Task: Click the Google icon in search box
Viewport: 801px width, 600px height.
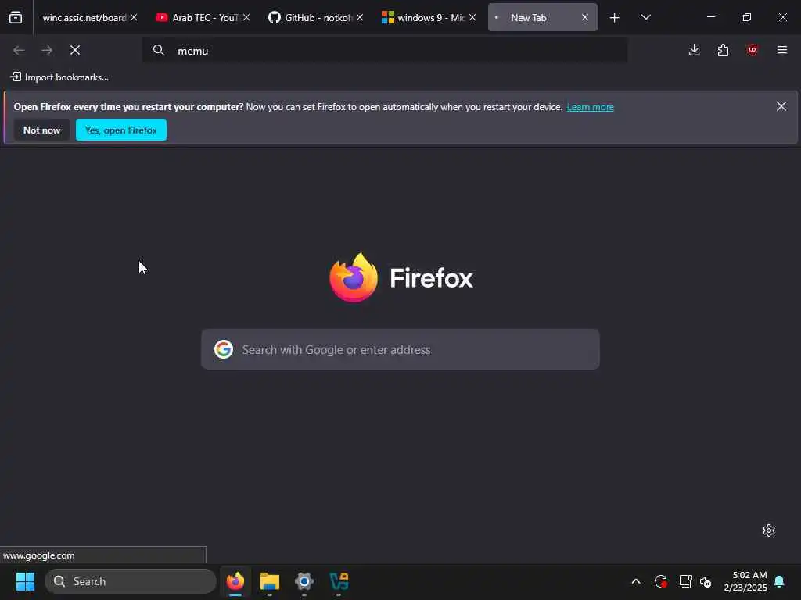Action: (224, 349)
